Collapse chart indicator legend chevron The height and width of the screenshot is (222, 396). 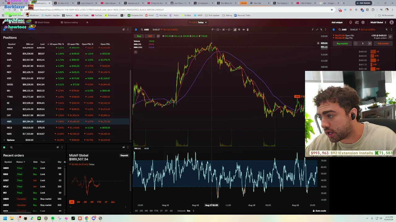point(136,52)
